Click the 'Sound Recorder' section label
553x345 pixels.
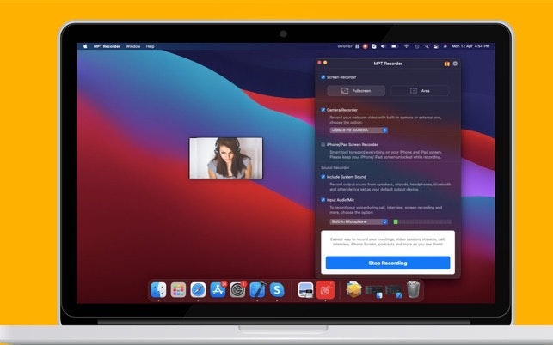pos(335,168)
